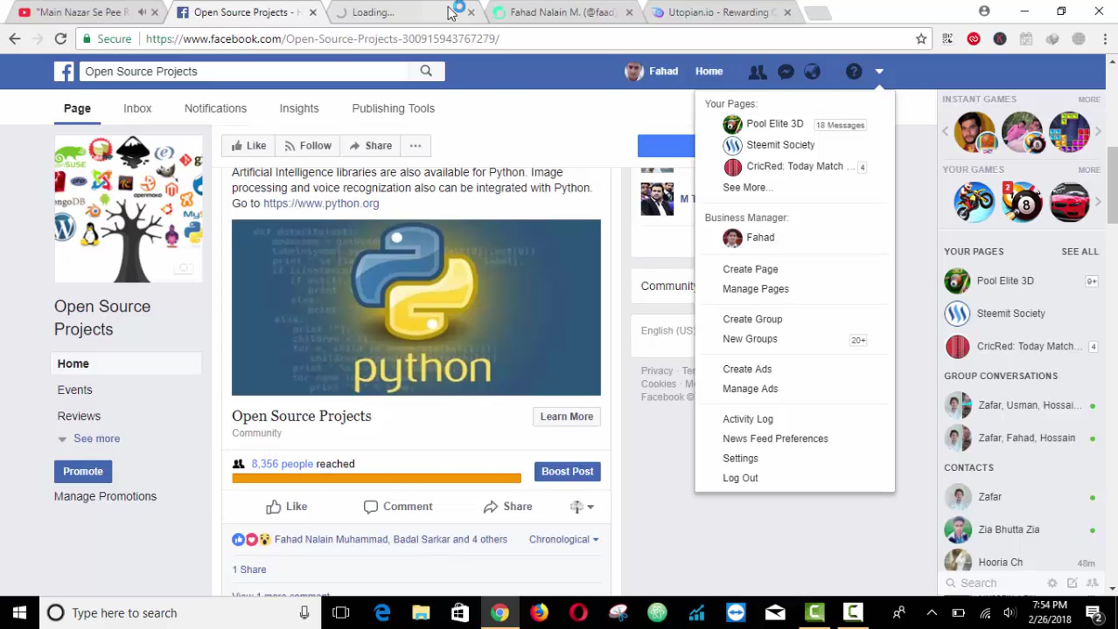The image size is (1118, 629).
Task: Open the Friend Requests icon
Action: pos(757,72)
